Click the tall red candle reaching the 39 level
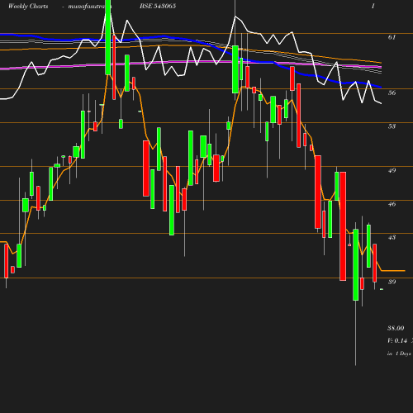Image resolution: width=413 pixels, height=413 pixels. pos(343,226)
